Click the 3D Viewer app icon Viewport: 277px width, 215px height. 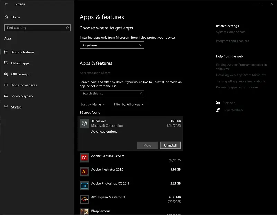click(x=84, y=123)
